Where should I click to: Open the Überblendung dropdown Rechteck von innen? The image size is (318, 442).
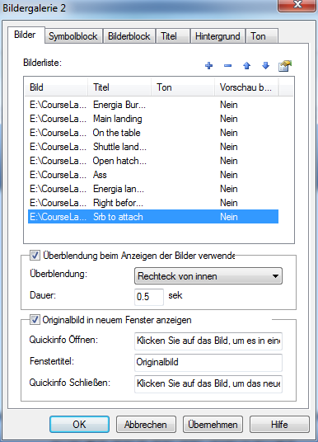[208, 276]
